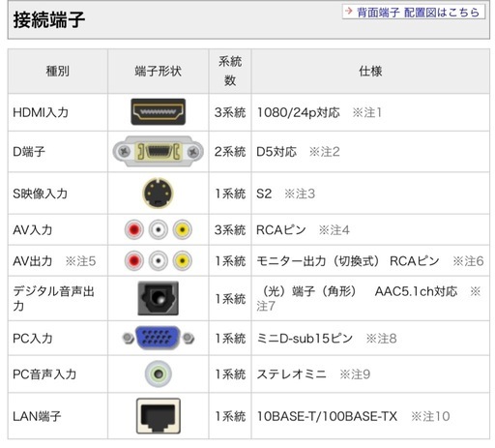Click the white RCA jack in AV入力 row
The width and height of the screenshot is (495, 448).
tap(158, 229)
